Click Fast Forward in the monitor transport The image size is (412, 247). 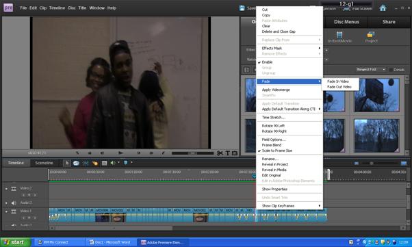(x=151, y=153)
